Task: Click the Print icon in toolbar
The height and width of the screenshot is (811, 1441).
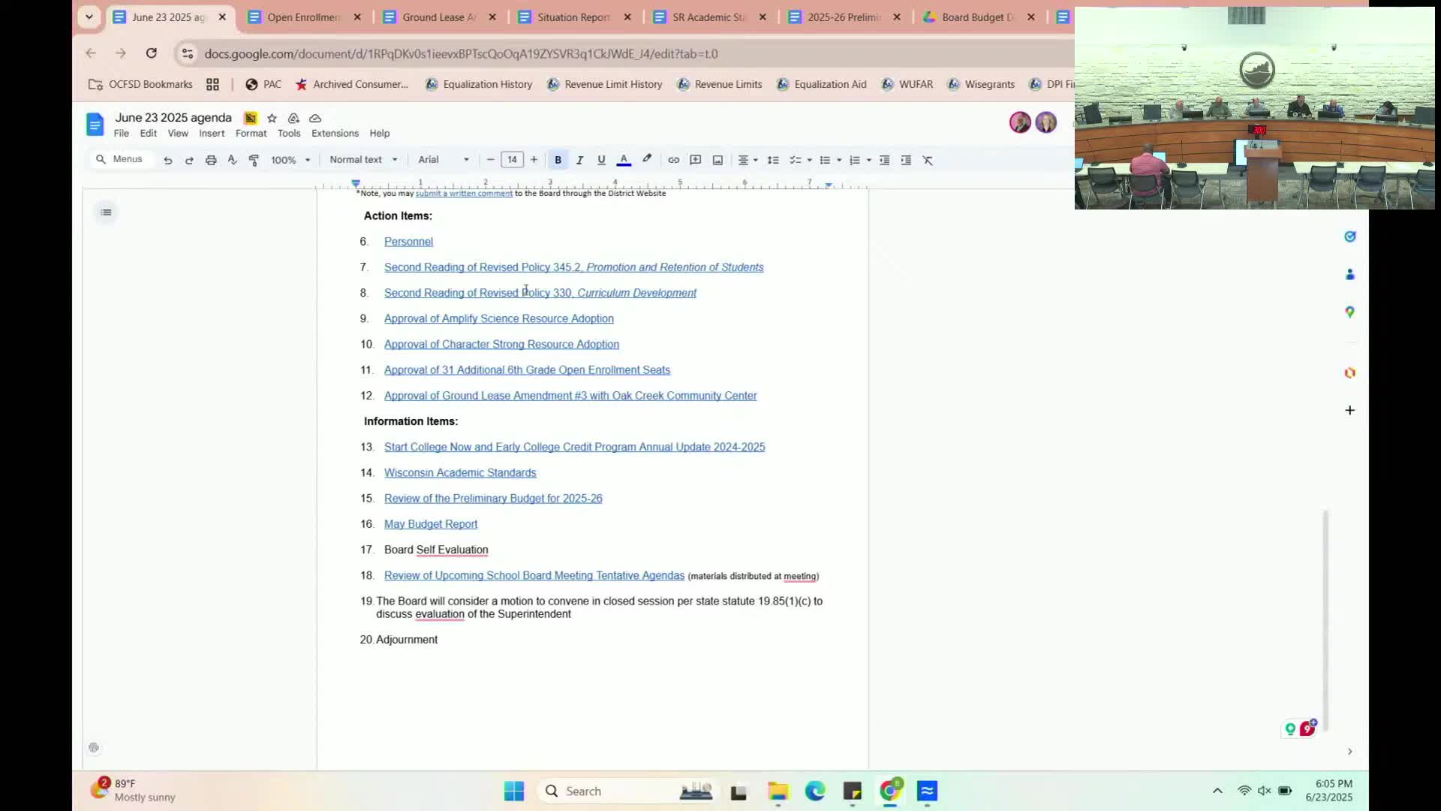Action: (211, 160)
